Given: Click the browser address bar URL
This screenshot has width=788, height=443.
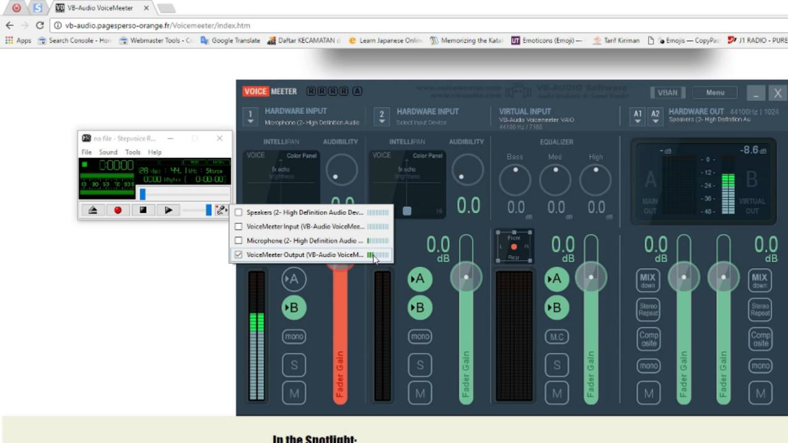Looking at the screenshot, I should [158, 26].
